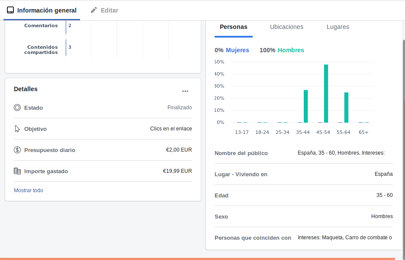This screenshot has height=260, width=405.
Task: Click the Finalizado status value
Action: pos(180,108)
